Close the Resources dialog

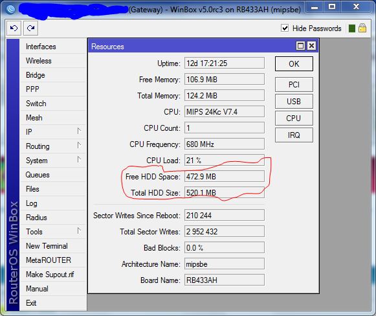coord(311,46)
